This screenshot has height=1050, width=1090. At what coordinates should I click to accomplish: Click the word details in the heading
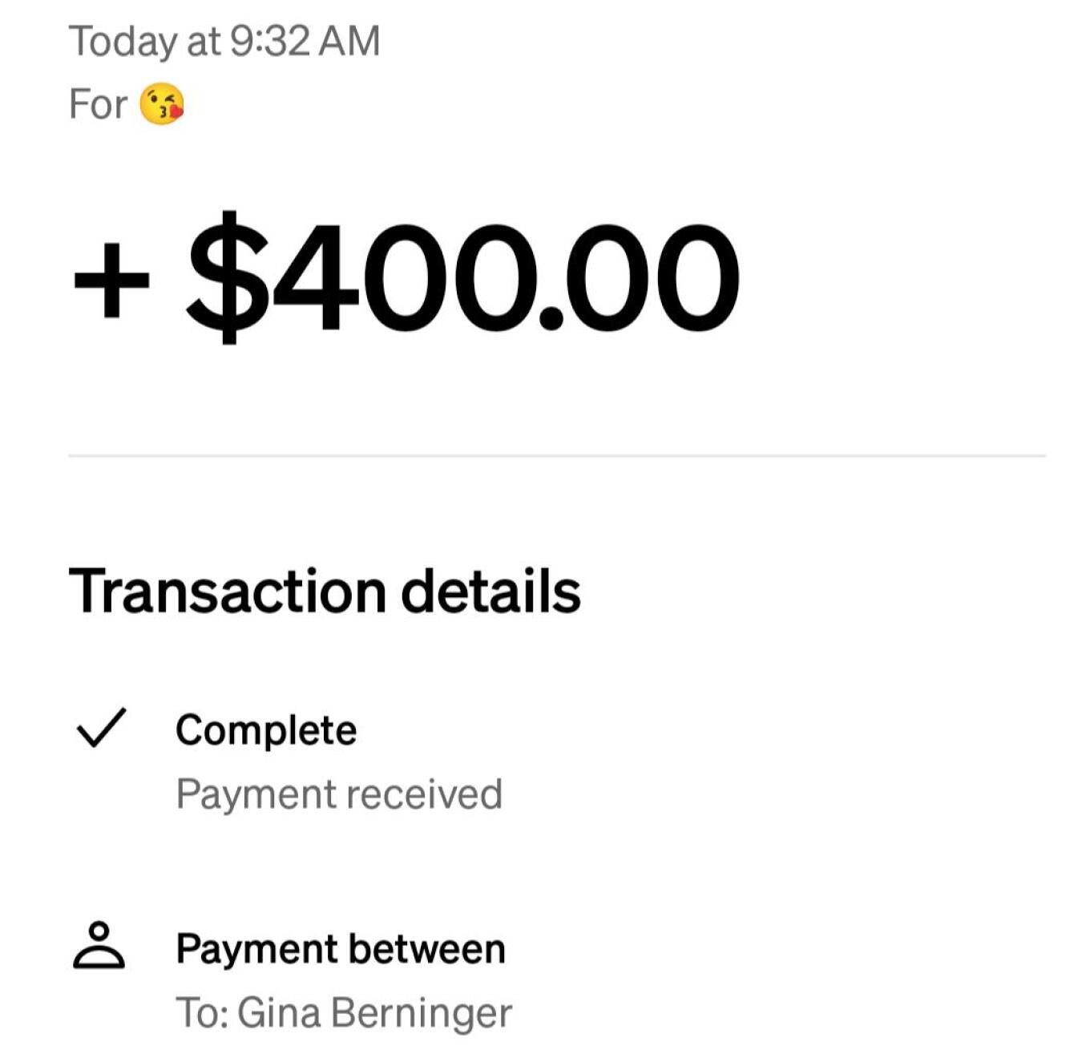tap(490, 592)
